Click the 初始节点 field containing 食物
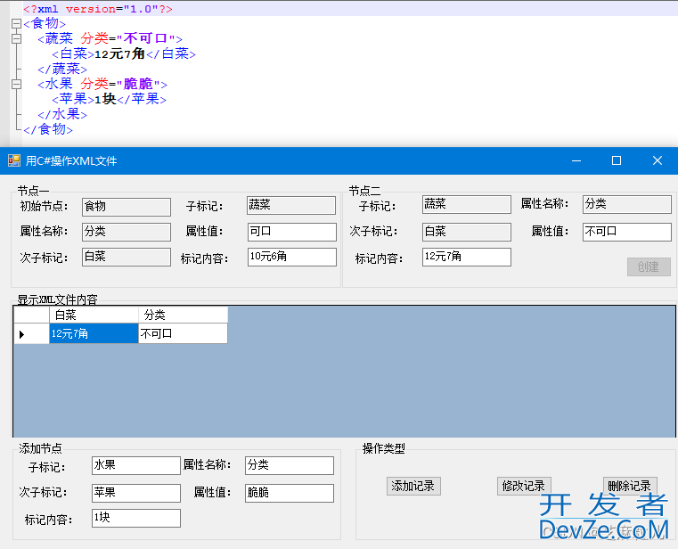678x549 pixels. [x=127, y=207]
